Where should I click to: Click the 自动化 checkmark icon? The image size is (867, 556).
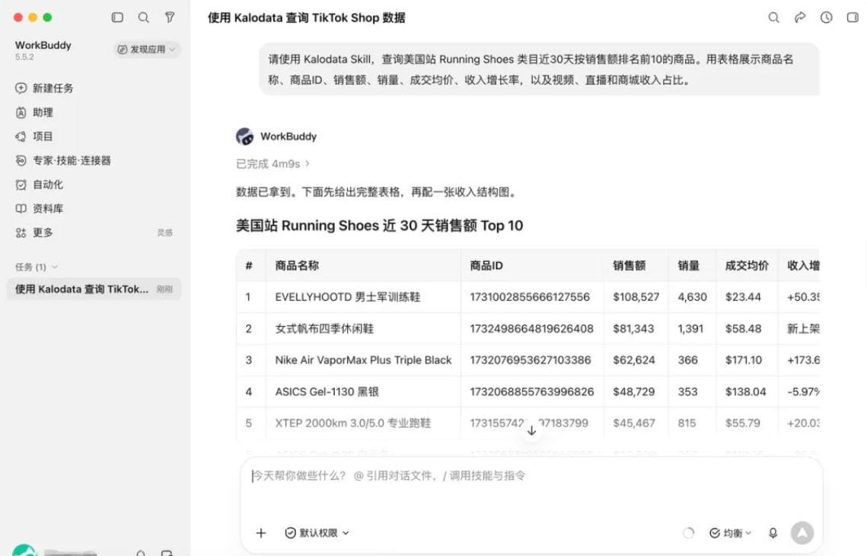click(x=21, y=184)
